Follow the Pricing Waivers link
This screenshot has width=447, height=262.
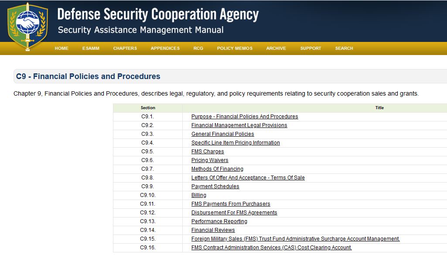(x=210, y=160)
